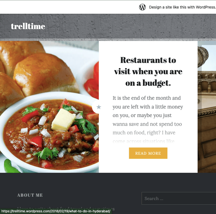Click the featured post star icon
This screenshot has height=214, width=216.
(x=99, y=107)
